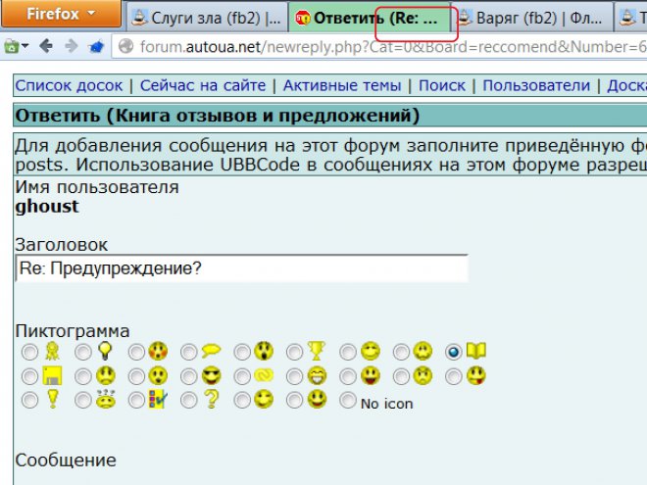The width and height of the screenshot is (647, 485).
Task: Open the "Активные темы" link
Action: (343, 86)
